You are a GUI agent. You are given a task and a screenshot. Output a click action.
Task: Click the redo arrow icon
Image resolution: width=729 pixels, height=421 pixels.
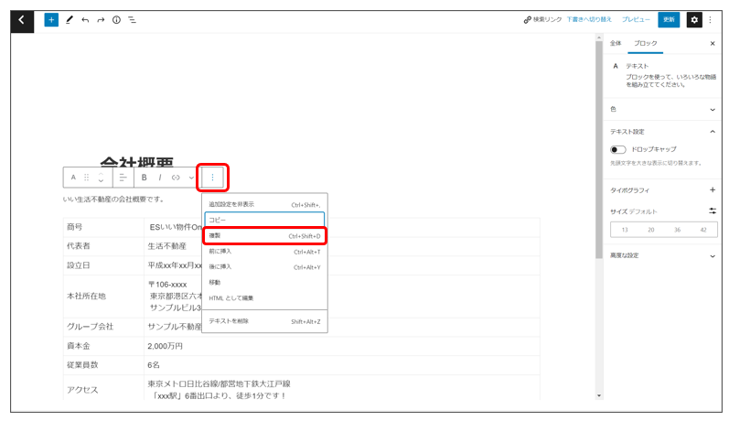[x=101, y=19]
